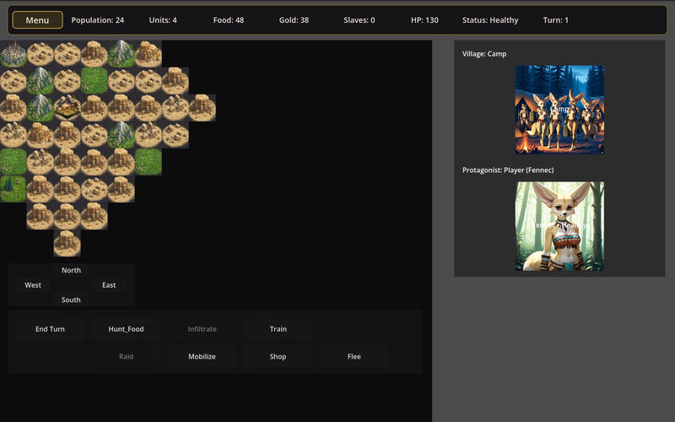Select the pine tree forest tile
The height and width of the screenshot is (422, 675).
click(13, 189)
